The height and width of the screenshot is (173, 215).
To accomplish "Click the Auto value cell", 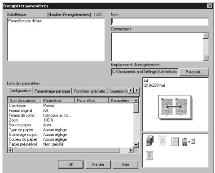I will [47, 125].
